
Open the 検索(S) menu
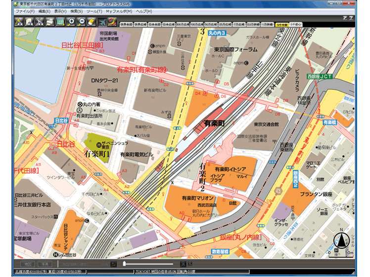tap(77, 11)
